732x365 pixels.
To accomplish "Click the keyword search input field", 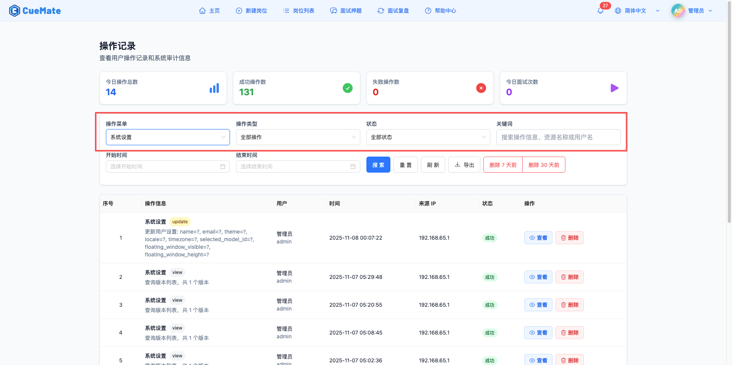I will (x=558, y=137).
